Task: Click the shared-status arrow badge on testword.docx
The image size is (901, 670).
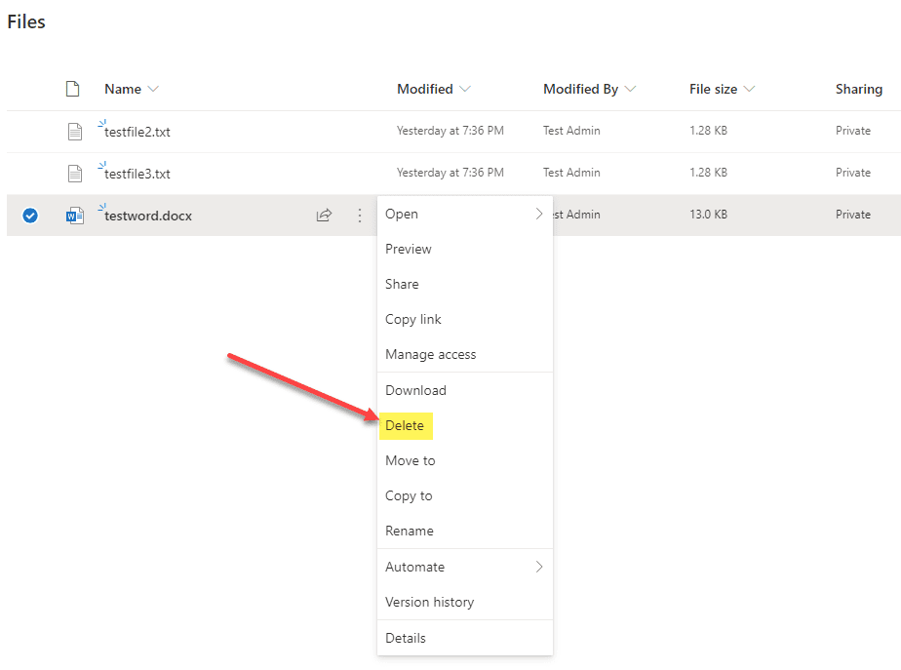Action: tap(99, 207)
